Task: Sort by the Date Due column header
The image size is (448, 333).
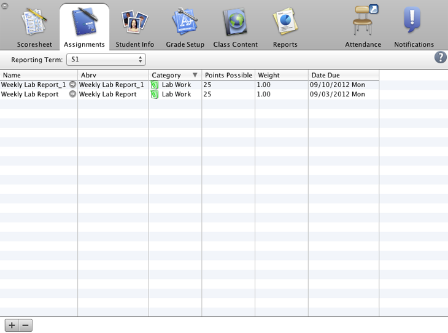Action: point(343,76)
